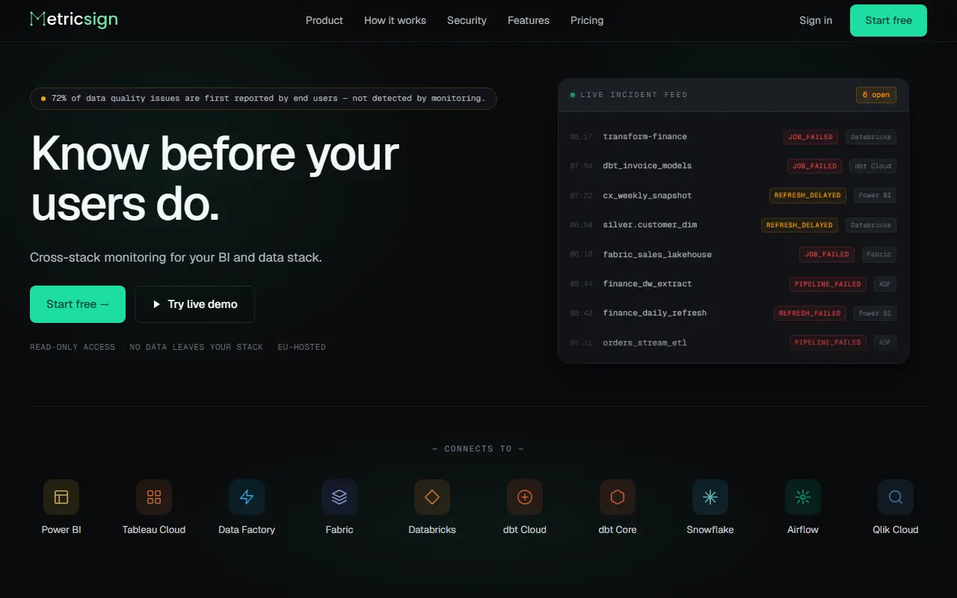Viewport: 957px width, 598px height.
Task: Click the REFRESH_FAILED tag
Action: 810,313
